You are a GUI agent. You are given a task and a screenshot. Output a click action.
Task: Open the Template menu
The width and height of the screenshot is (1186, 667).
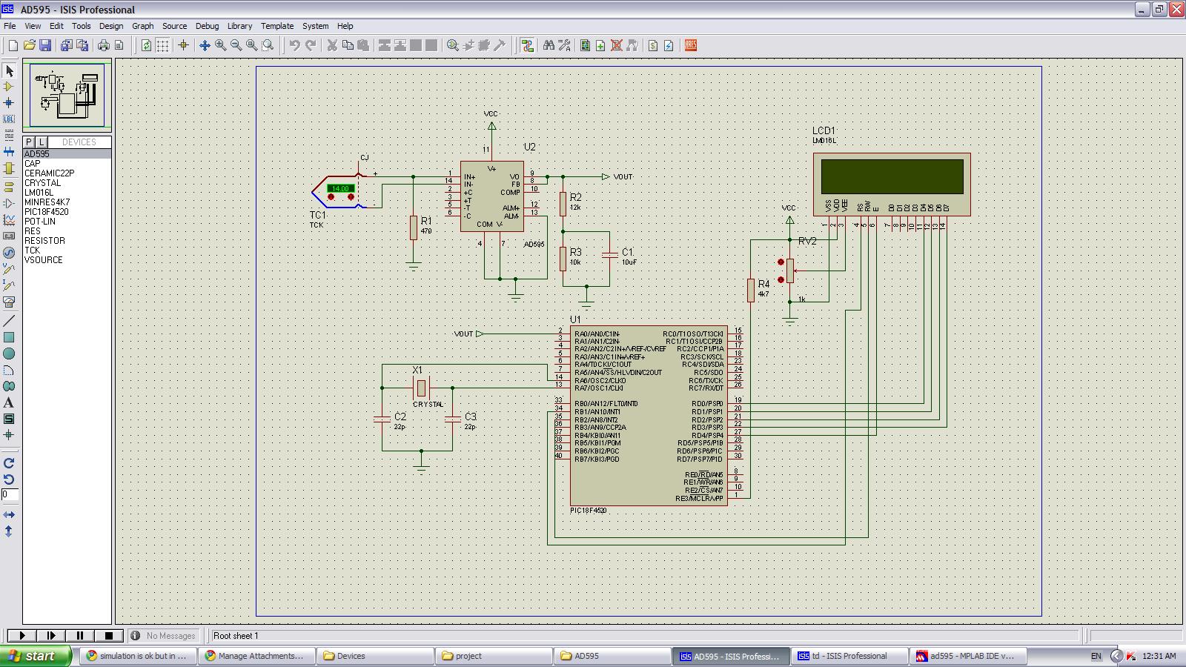(277, 26)
